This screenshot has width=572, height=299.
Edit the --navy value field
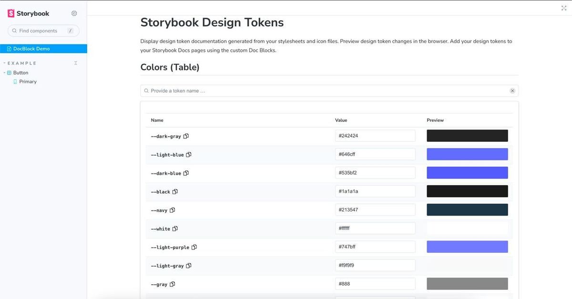coord(375,210)
